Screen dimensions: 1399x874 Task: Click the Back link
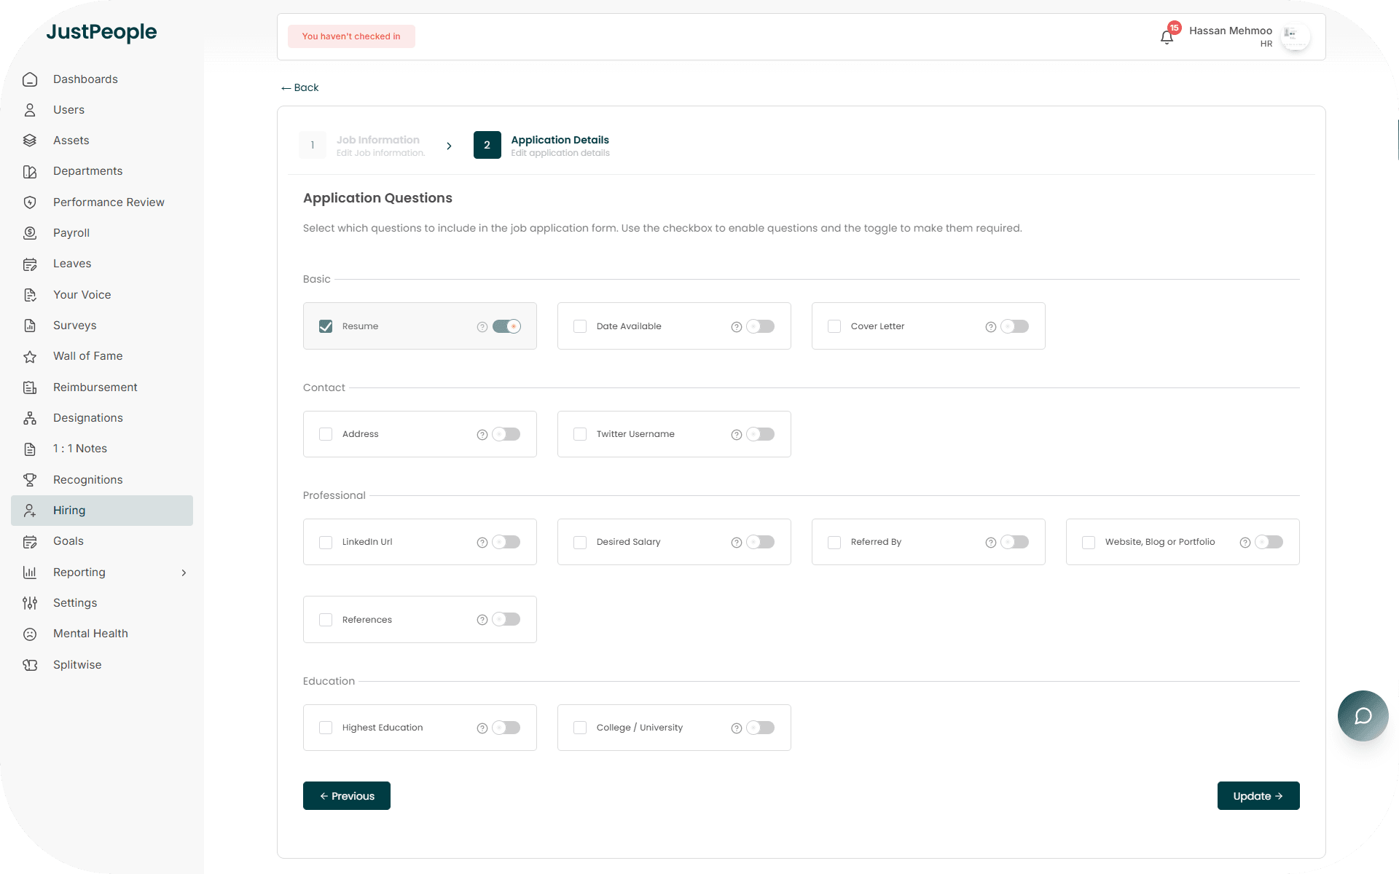click(300, 87)
